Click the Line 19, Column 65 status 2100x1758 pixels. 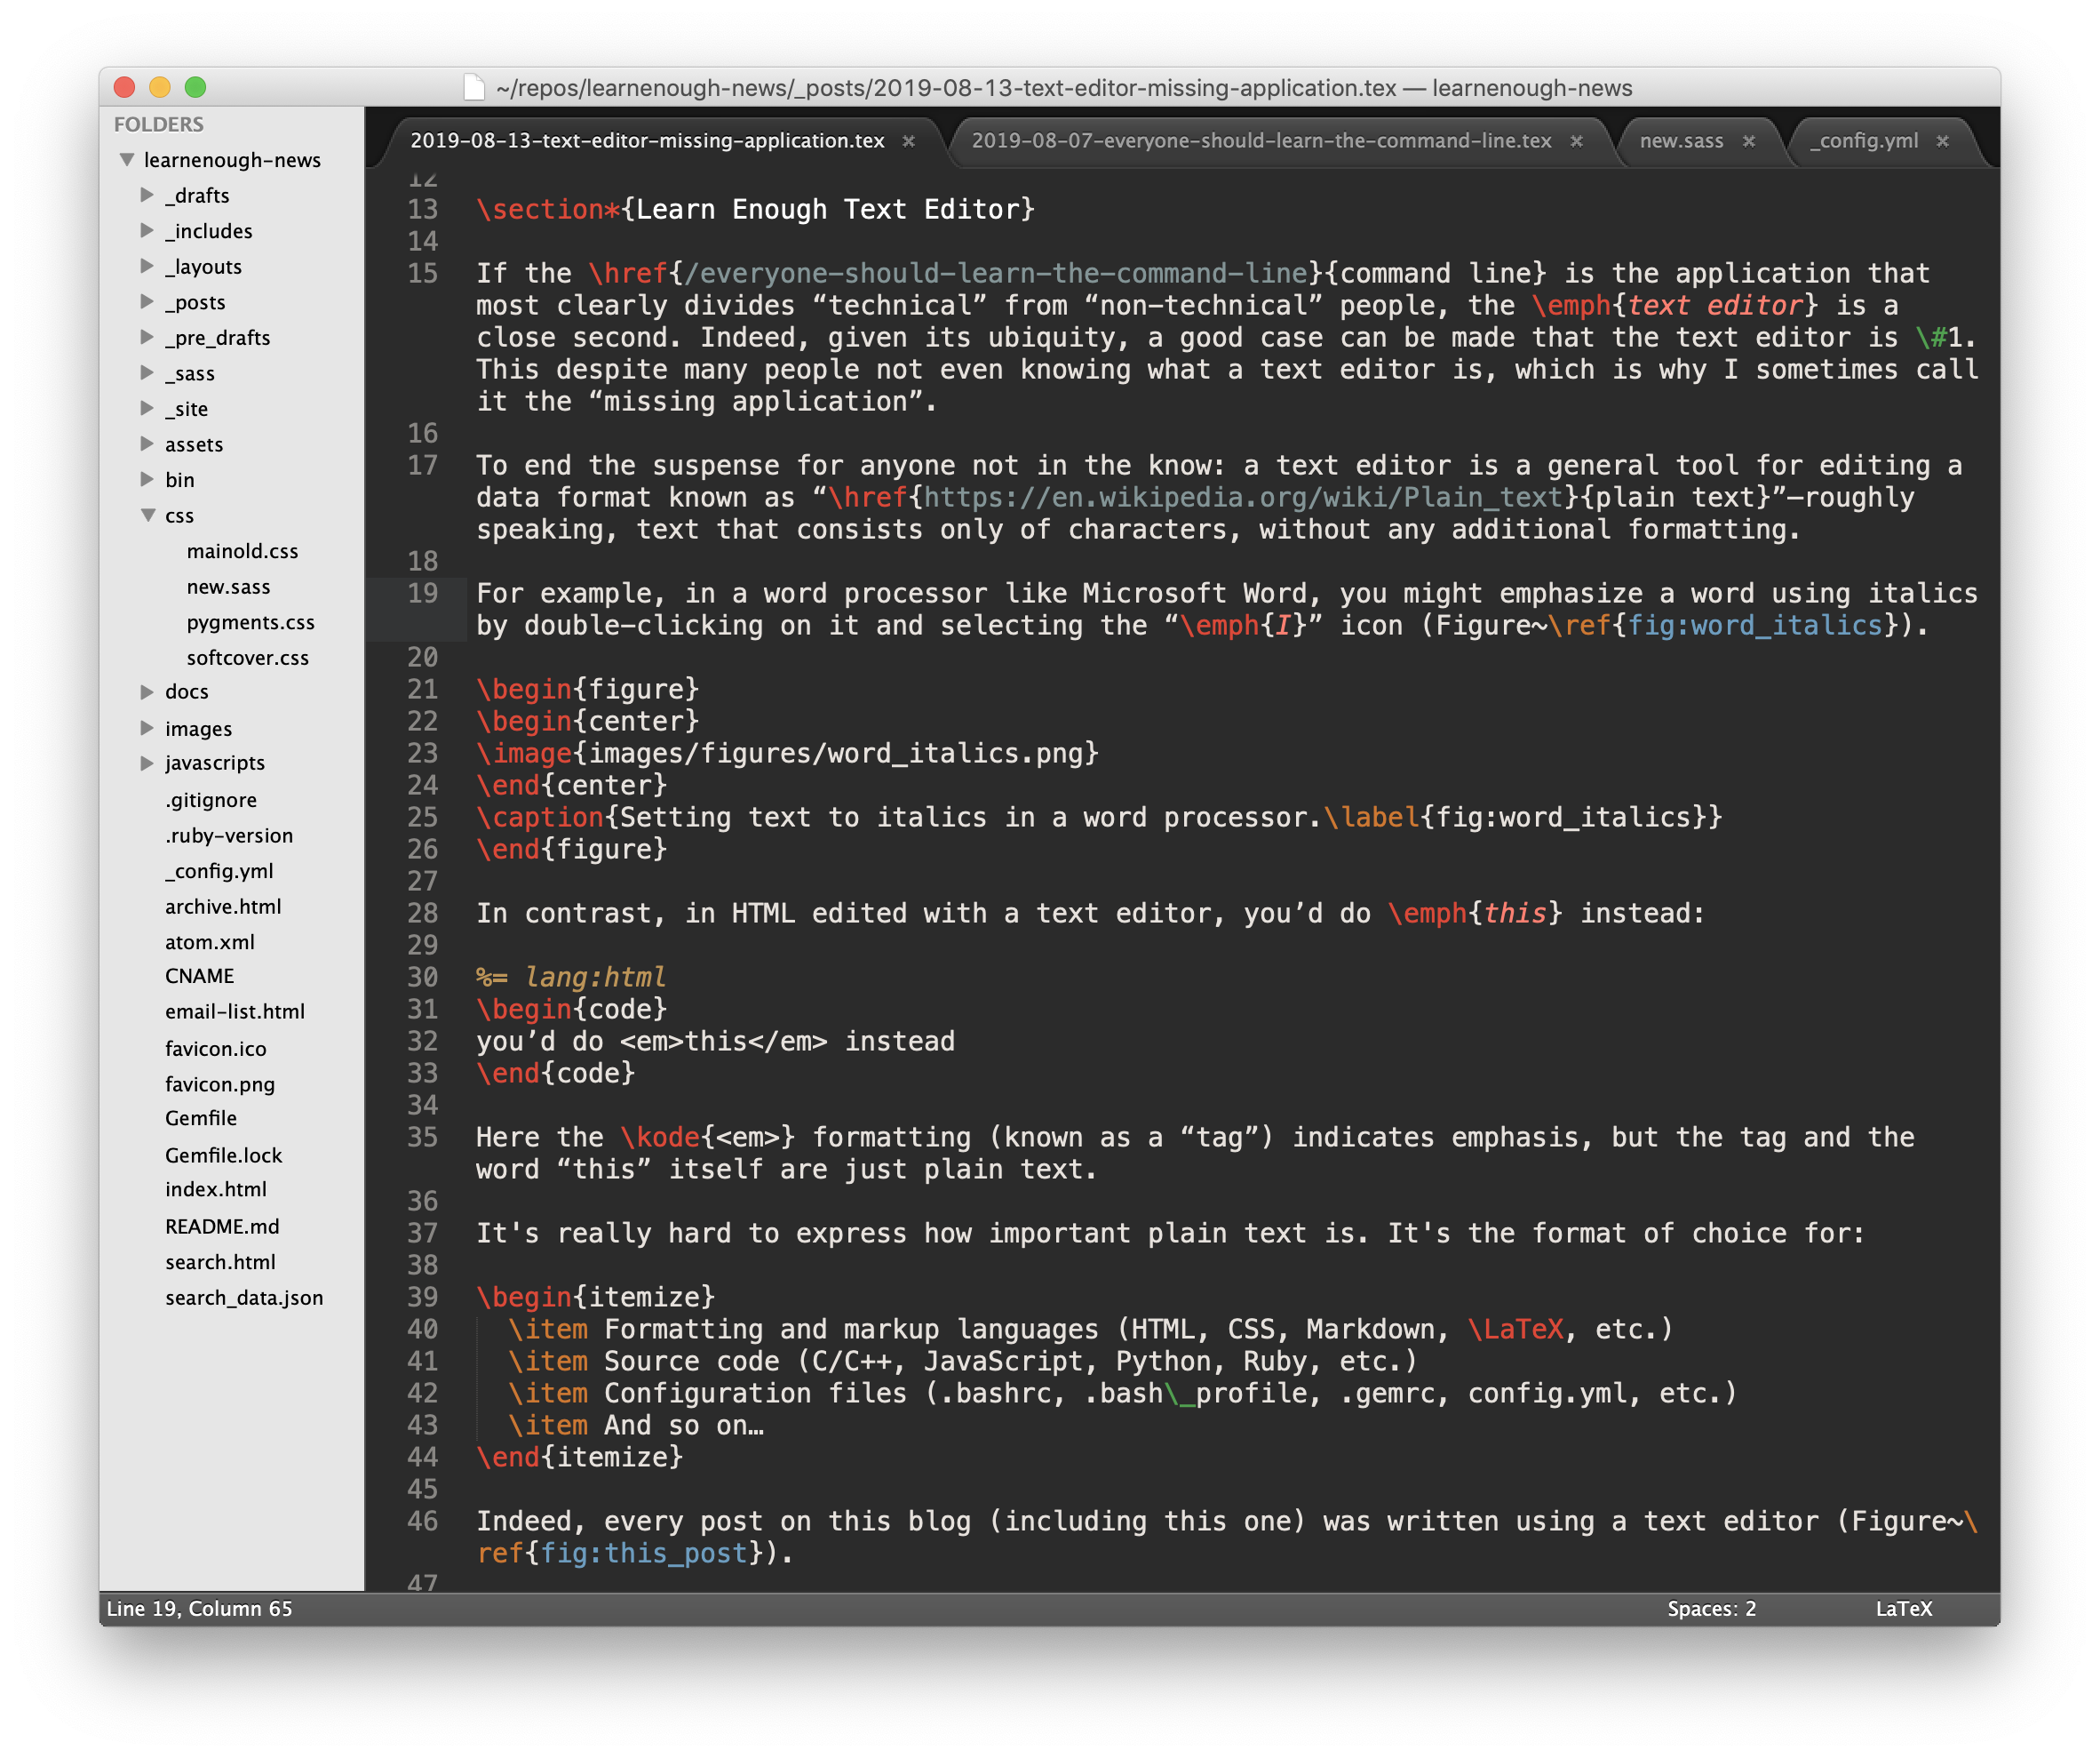[x=200, y=1609]
